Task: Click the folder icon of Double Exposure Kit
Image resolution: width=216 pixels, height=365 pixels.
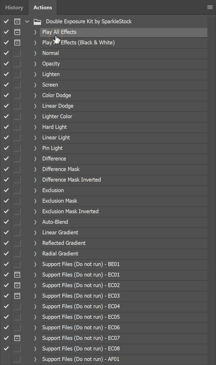Action: (x=37, y=22)
